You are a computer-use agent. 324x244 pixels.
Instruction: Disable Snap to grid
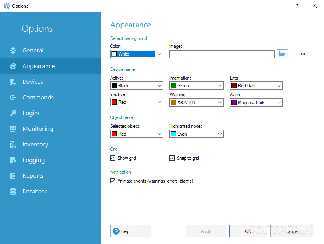pyautogui.click(x=172, y=158)
